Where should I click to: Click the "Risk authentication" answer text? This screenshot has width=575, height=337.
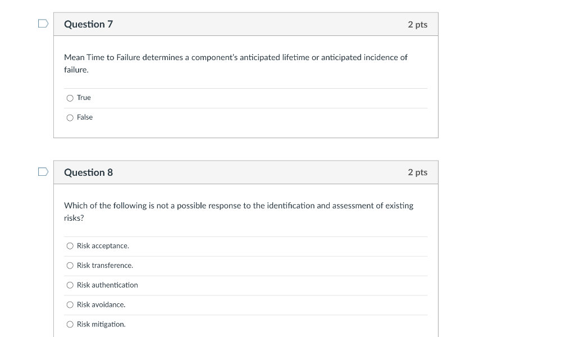coord(107,285)
